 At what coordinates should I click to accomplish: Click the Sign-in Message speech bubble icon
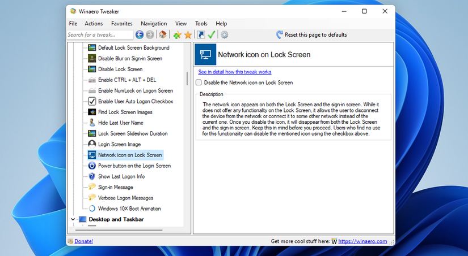pyautogui.click(x=92, y=187)
